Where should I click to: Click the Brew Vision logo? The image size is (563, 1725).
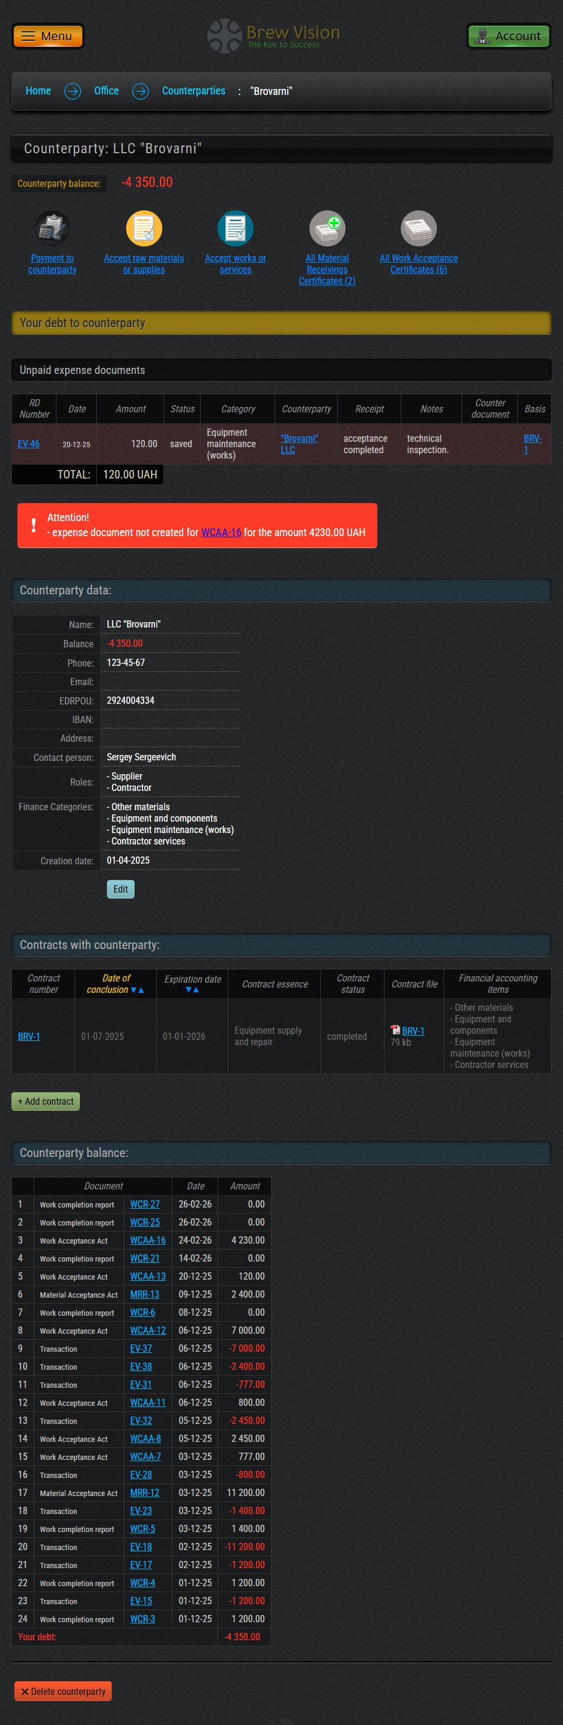click(x=274, y=36)
